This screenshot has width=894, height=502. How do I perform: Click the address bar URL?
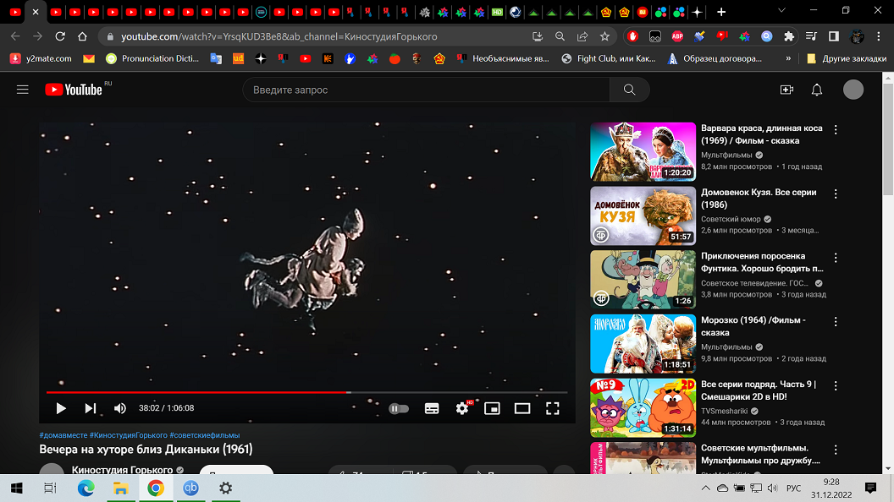(x=279, y=36)
